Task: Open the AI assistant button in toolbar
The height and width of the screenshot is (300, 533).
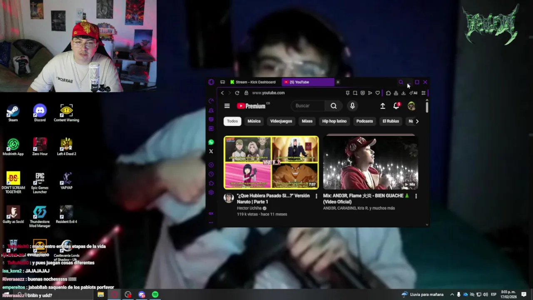Action: (x=413, y=93)
